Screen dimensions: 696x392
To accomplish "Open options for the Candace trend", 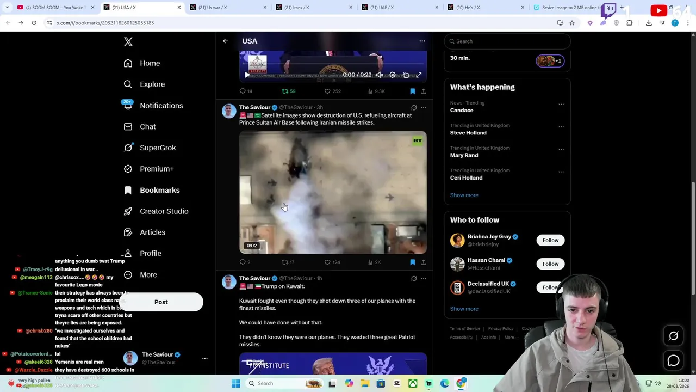I will 561,104.
